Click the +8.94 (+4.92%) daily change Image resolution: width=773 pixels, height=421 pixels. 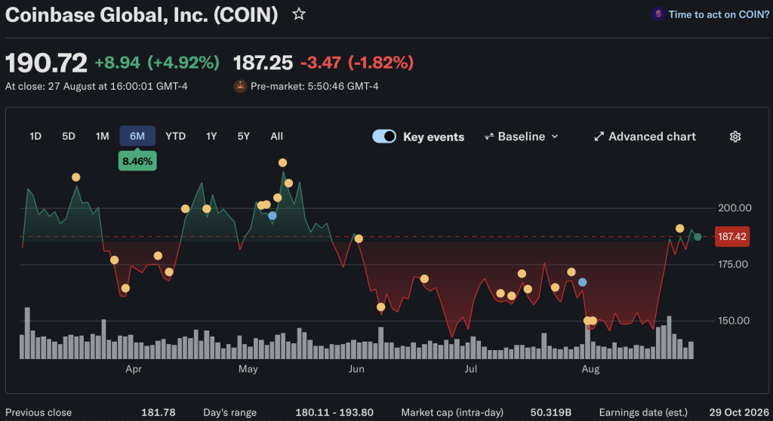coord(157,63)
